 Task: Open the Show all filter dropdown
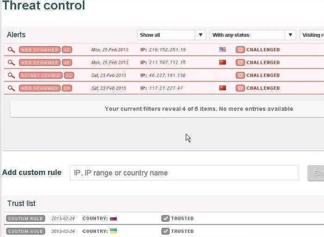tap(172, 35)
